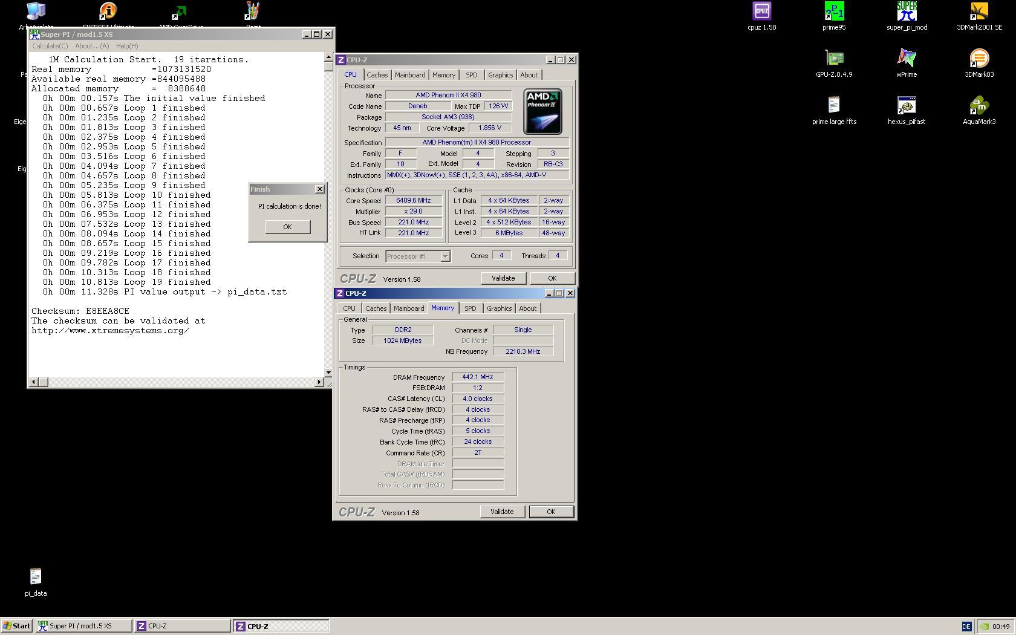This screenshot has height=635, width=1016.
Task: Open the About...(A) menu in Super PI
Action: pos(92,46)
